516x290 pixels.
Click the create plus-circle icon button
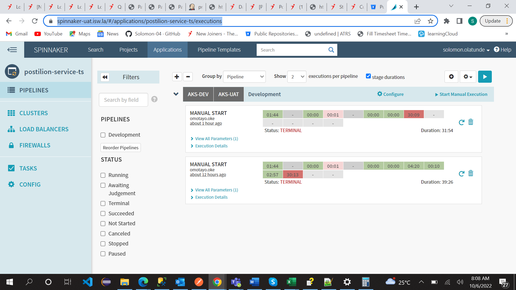[x=451, y=77]
